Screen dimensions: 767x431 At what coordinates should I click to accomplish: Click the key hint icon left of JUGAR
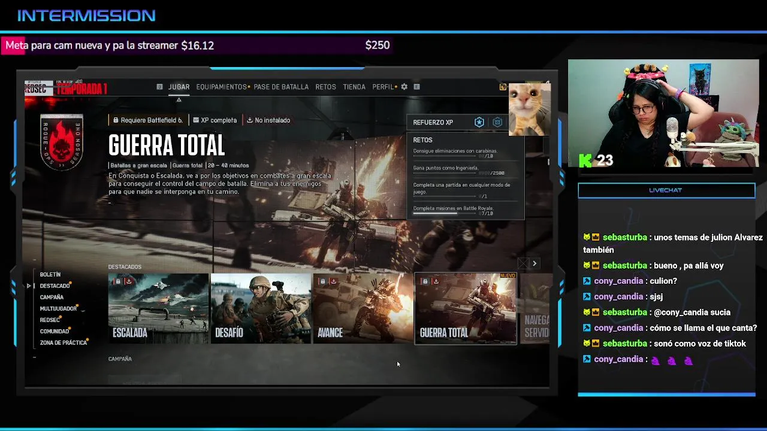pyautogui.click(x=159, y=87)
